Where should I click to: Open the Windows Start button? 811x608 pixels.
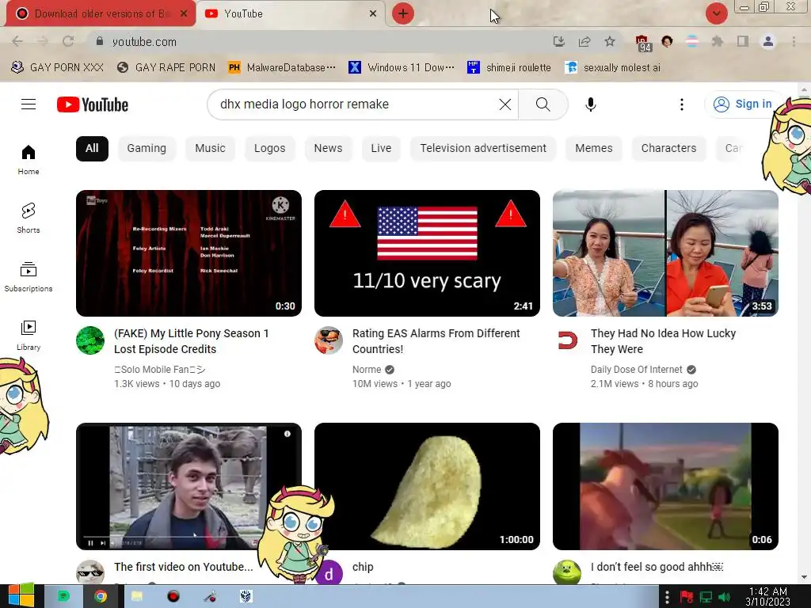tap(21, 596)
